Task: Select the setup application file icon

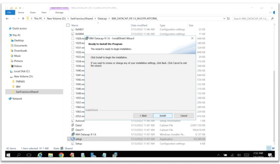Action: (73, 139)
